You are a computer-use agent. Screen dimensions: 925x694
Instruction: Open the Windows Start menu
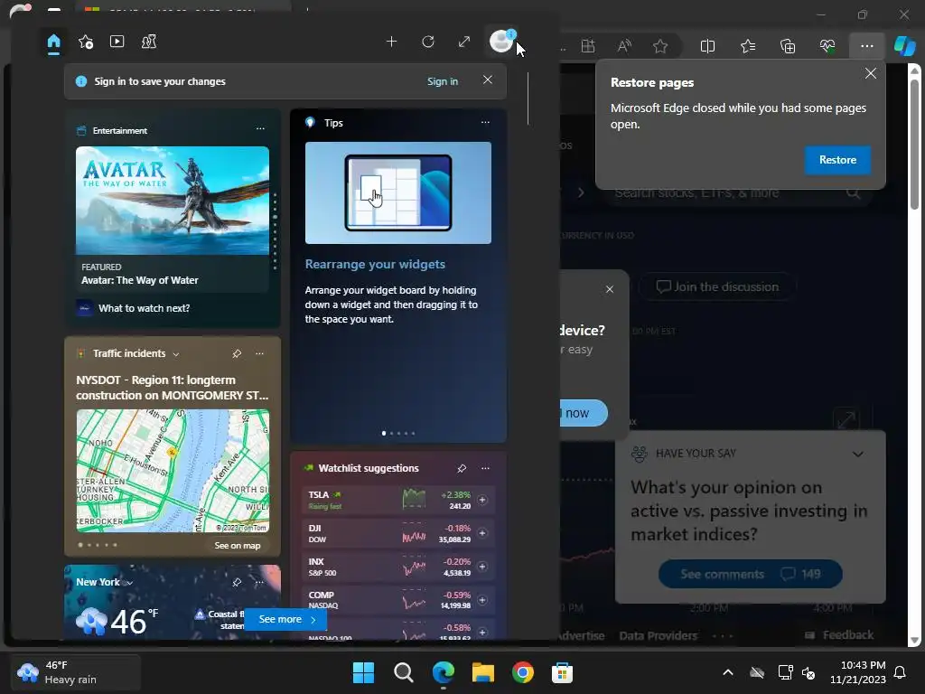point(363,672)
